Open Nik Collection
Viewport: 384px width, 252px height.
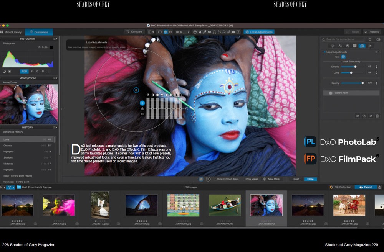pos(341,187)
